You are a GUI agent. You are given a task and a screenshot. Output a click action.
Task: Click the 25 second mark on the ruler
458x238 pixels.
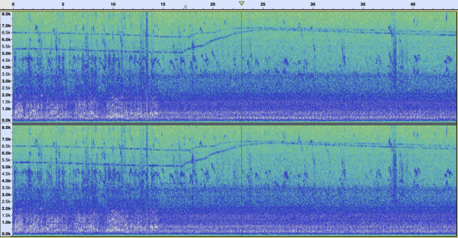point(263,4)
